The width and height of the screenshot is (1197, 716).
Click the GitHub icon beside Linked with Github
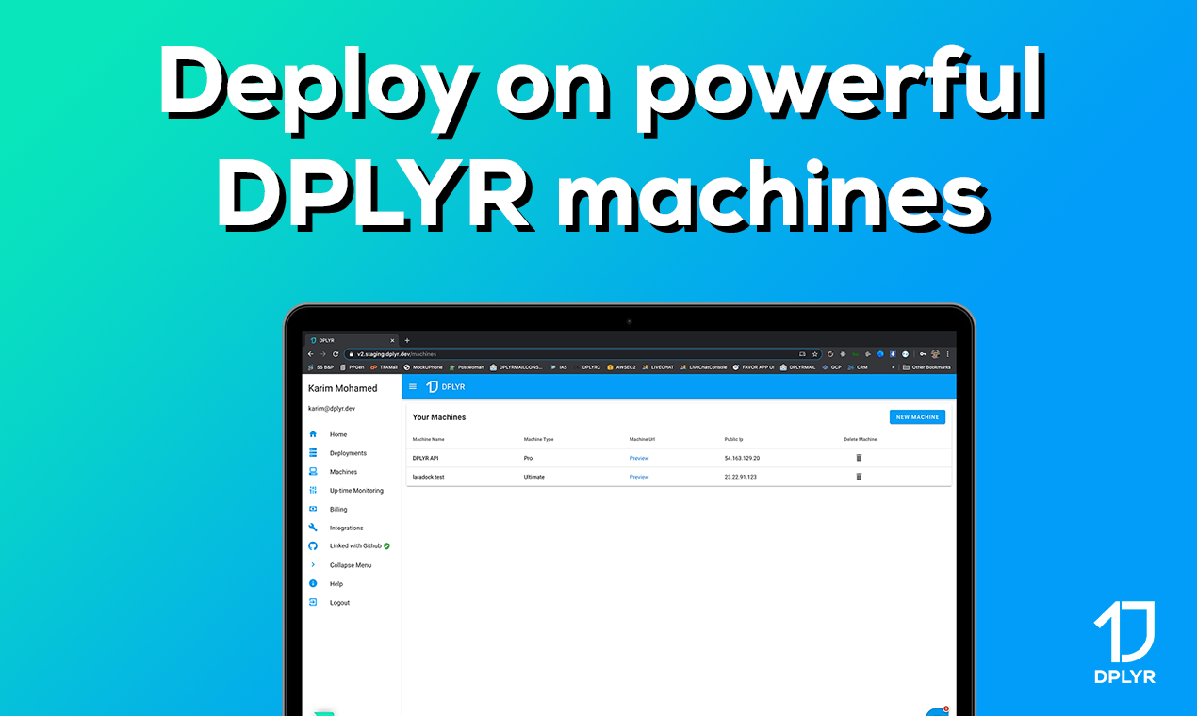tap(313, 546)
